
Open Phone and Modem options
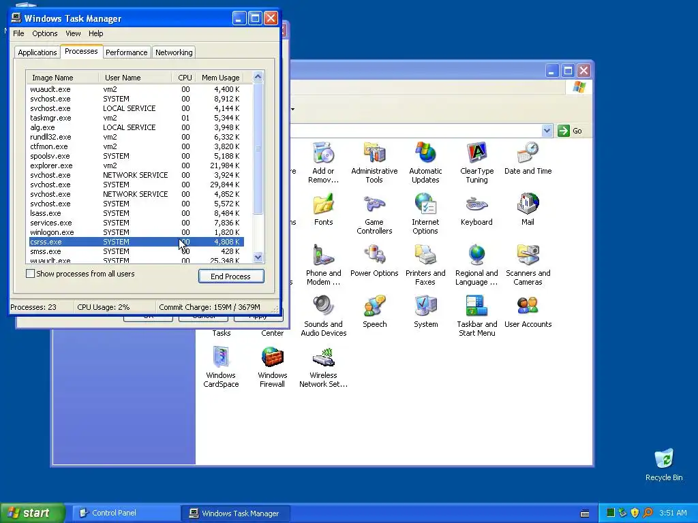pyautogui.click(x=323, y=265)
